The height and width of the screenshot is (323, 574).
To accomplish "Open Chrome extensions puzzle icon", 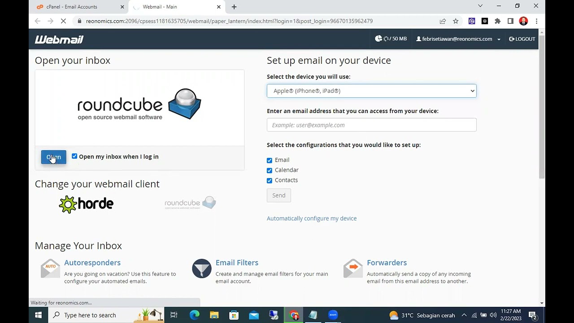I will (x=497, y=21).
